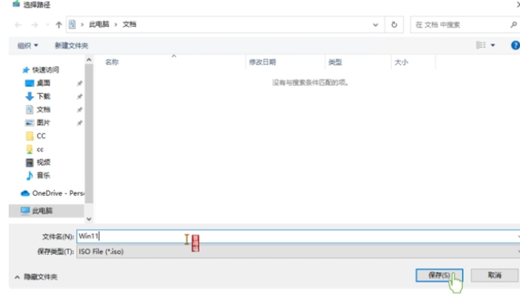Open 音乐 in the sidebar
This screenshot has height=299, width=520.
point(38,175)
